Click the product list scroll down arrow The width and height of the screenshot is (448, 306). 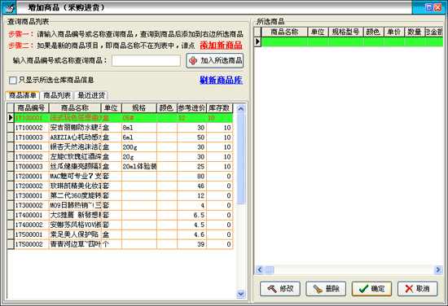point(241,294)
